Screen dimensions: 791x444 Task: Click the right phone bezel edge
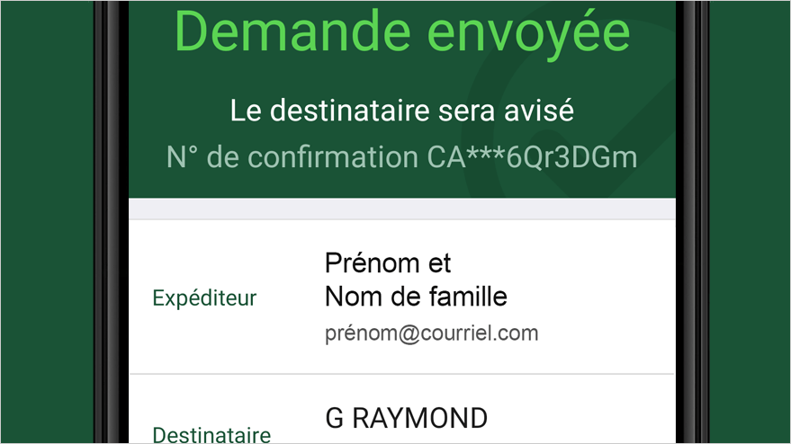pos(693,222)
